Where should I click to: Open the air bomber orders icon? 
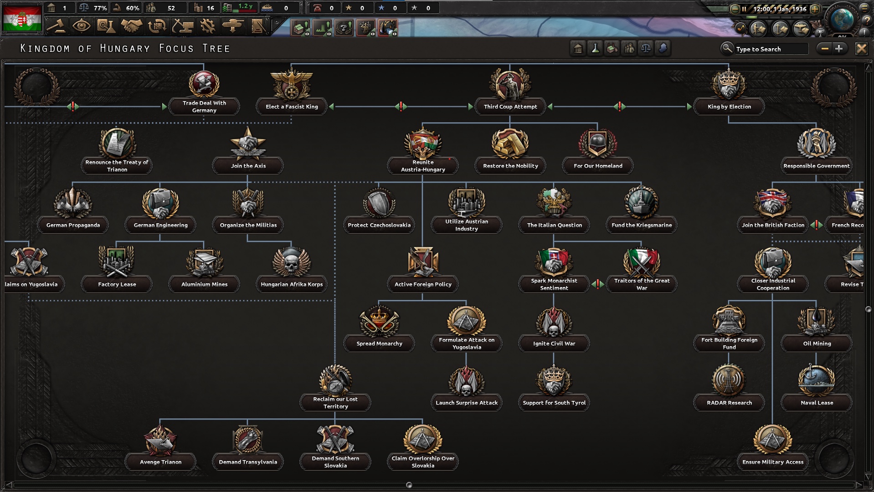coord(802,29)
